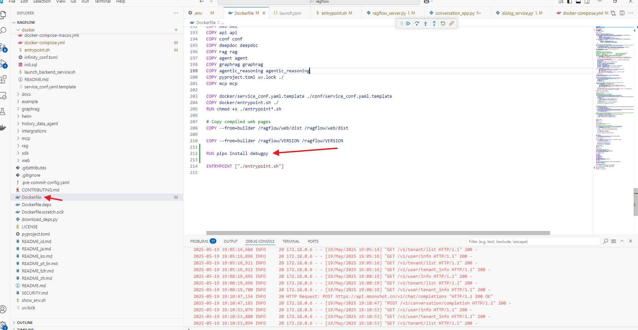Screen dimensions: 638x330
Task: Click Step Over in the debug toolbar
Action: click(417, 23)
